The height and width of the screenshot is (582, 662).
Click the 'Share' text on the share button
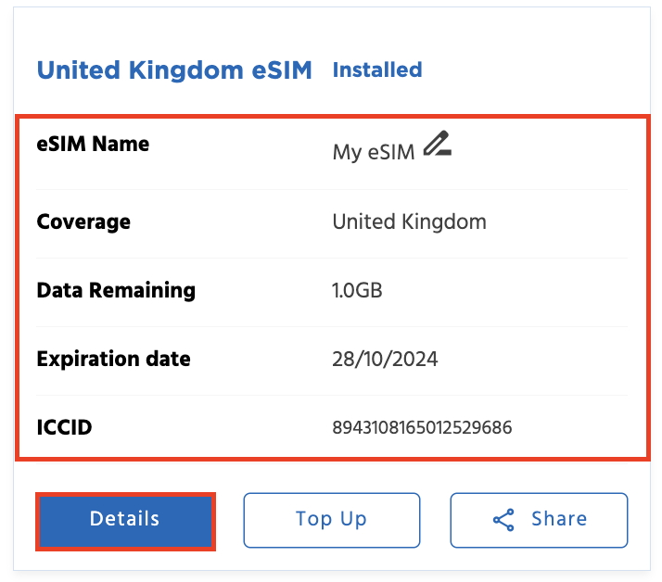tap(559, 519)
